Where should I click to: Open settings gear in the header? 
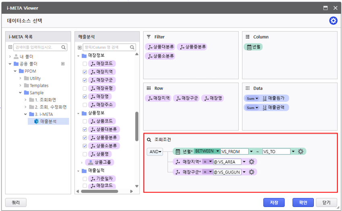pyautogui.click(x=333, y=20)
